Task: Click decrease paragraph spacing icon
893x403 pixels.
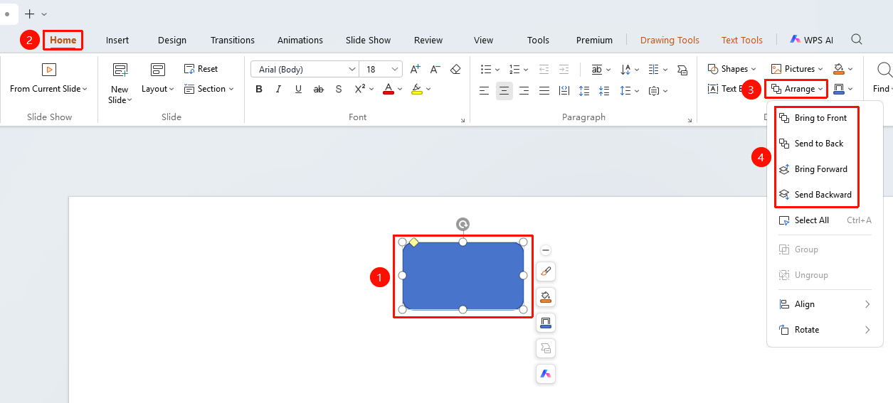Action: 604,90
